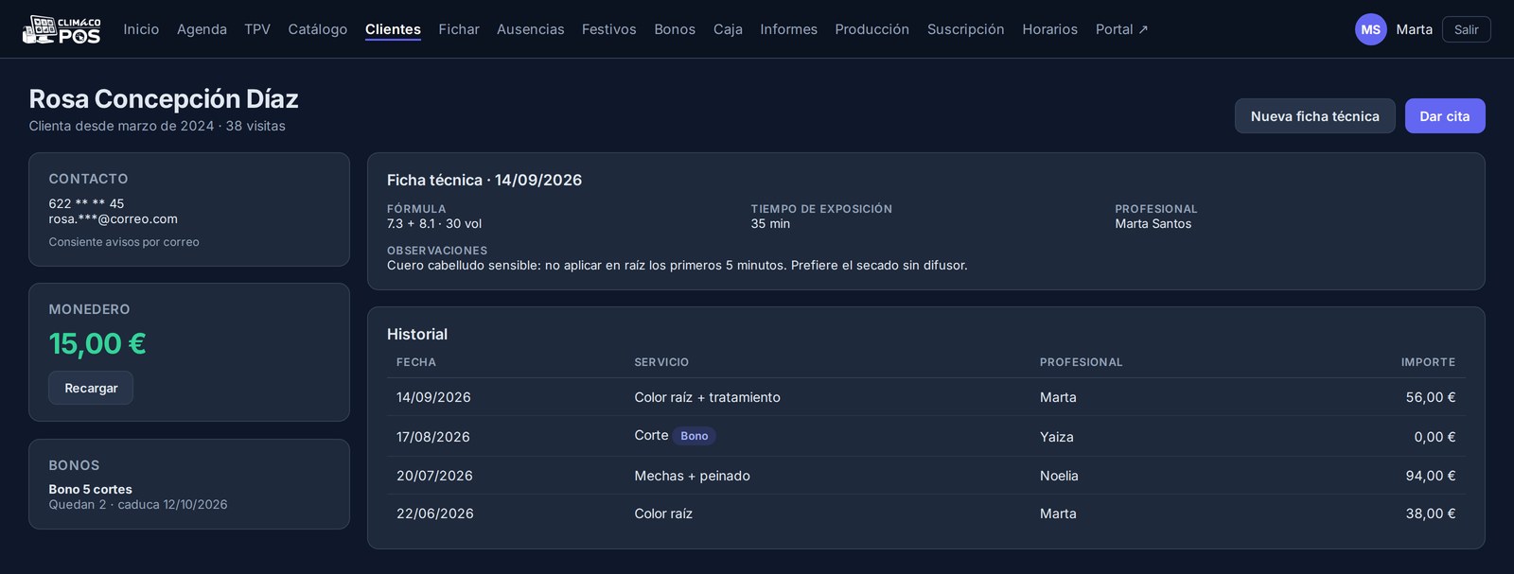Click the Profesional column header in Historial
Image resolution: width=1514 pixels, height=574 pixels.
pos(1081,362)
